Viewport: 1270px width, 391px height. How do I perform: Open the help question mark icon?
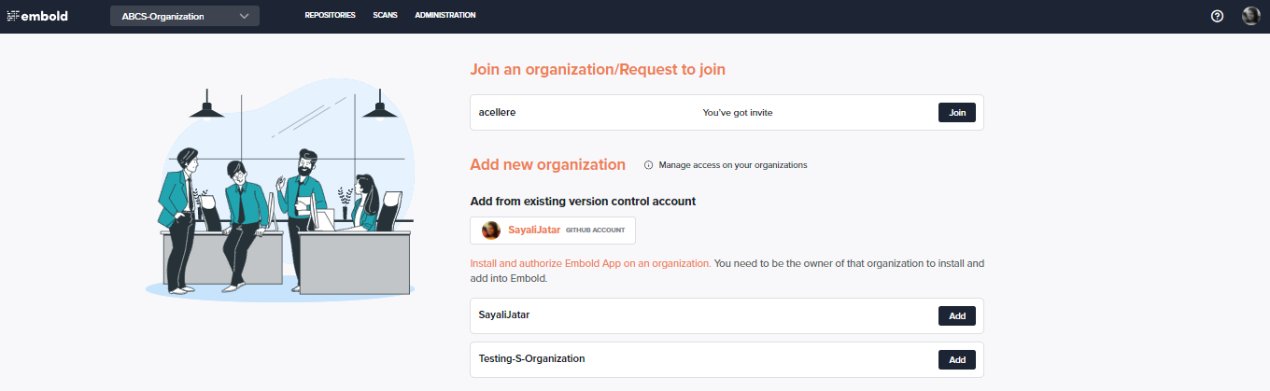pos(1217,16)
